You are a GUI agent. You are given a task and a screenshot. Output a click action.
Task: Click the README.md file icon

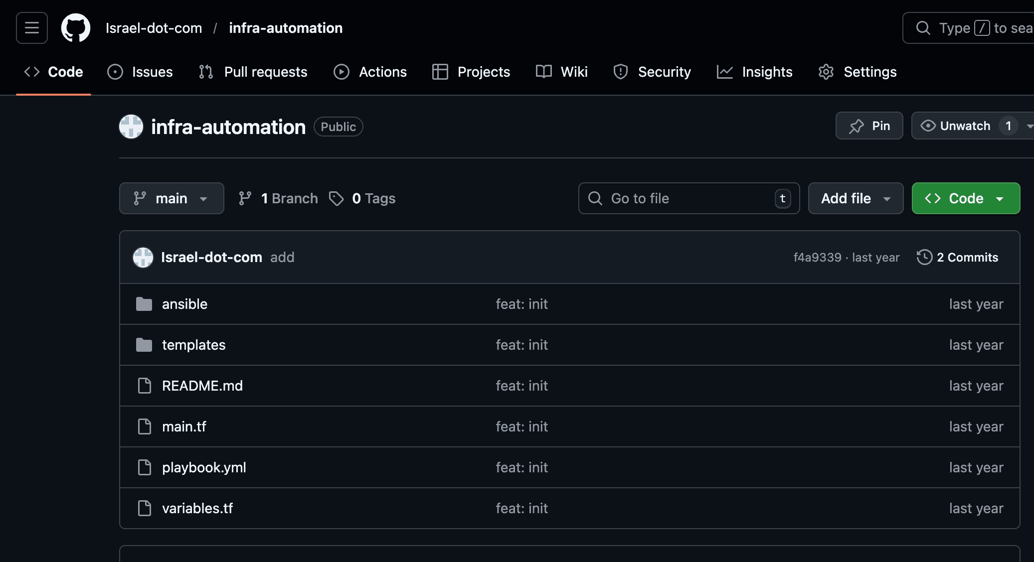[144, 386]
